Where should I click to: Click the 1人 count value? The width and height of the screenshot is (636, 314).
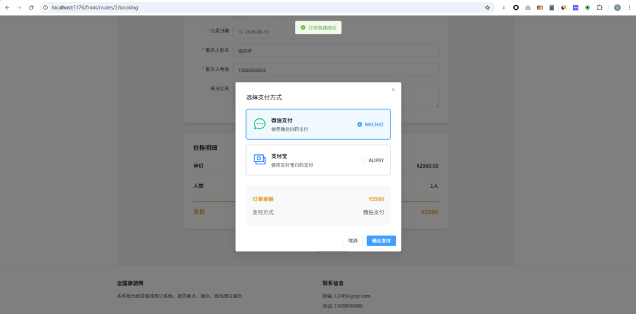pyautogui.click(x=435, y=186)
